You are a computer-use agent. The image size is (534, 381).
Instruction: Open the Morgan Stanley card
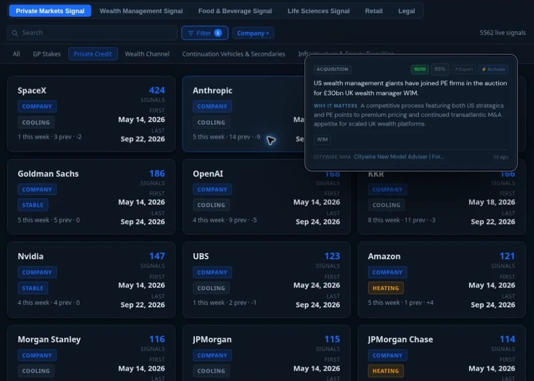click(91, 353)
